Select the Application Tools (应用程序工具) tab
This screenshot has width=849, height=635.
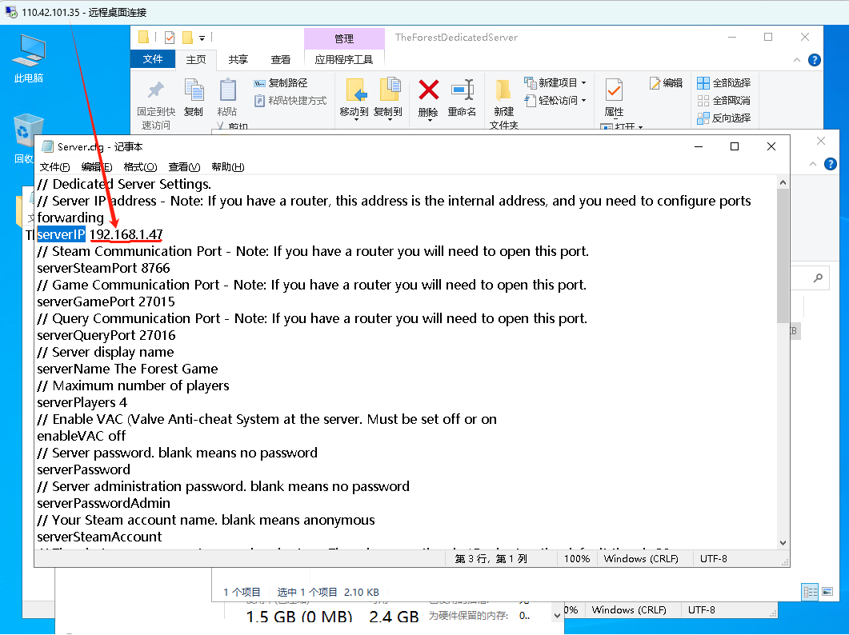click(344, 59)
